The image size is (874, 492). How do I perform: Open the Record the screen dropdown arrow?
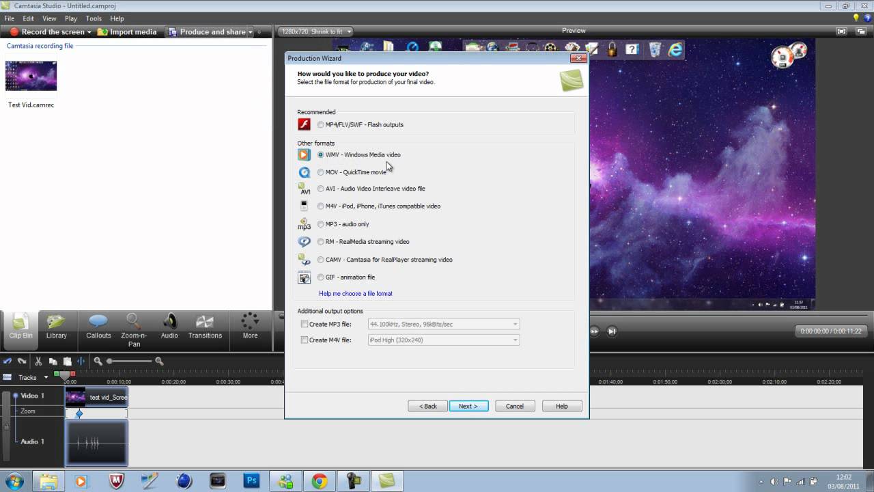[x=89, y=32]
